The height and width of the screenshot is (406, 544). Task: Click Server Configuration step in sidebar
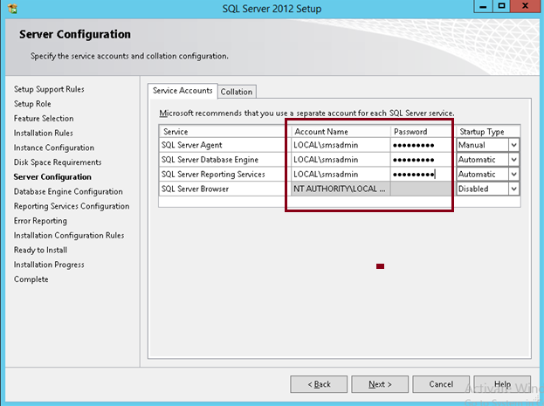52,176
